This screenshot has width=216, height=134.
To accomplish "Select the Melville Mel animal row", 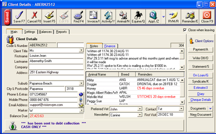I will [x=133, y=97].
